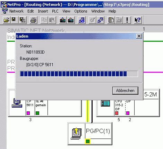
Task: Click the PG/PC(1) station label
Action: [x=98, y=131]
